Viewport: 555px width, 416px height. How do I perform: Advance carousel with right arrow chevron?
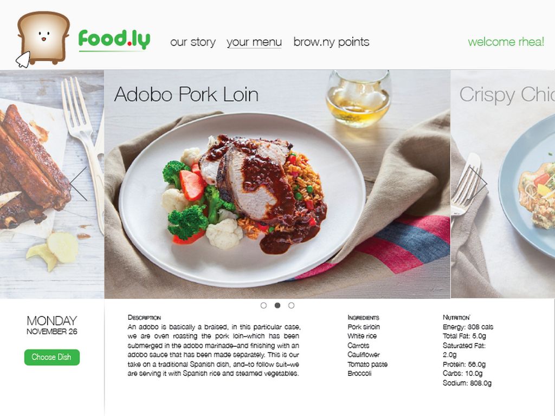click(479, 183)
